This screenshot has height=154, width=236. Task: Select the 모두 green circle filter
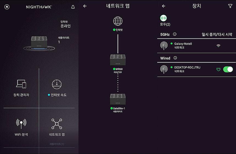coord(164,18)
